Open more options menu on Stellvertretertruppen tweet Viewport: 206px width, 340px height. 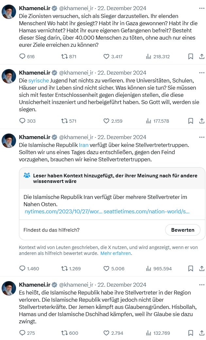pyautogui.click(x=201, y=137)
